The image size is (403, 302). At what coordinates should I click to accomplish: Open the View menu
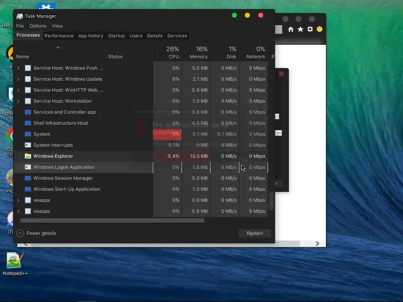click(x=57, y=26)
